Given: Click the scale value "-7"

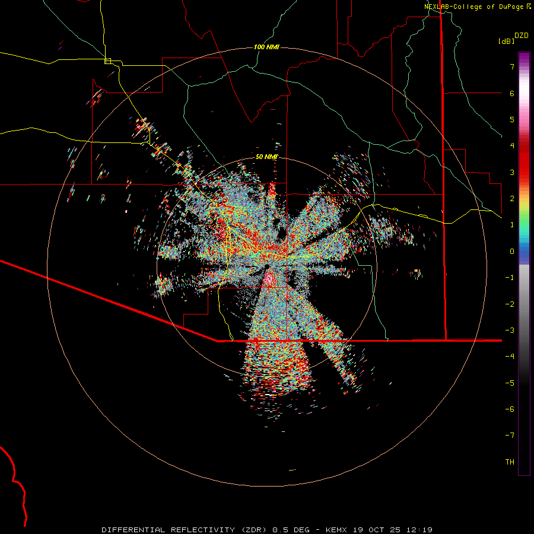Looking at the screenshot, I should coord(510,436).
